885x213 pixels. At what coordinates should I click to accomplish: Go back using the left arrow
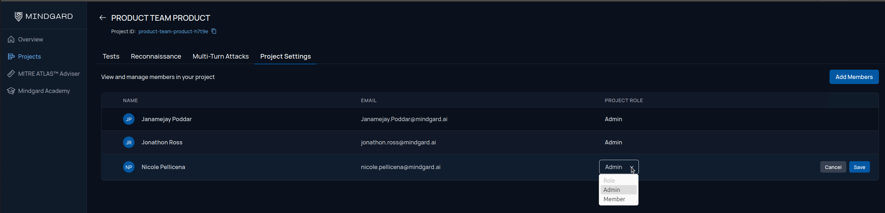point(103,18)
